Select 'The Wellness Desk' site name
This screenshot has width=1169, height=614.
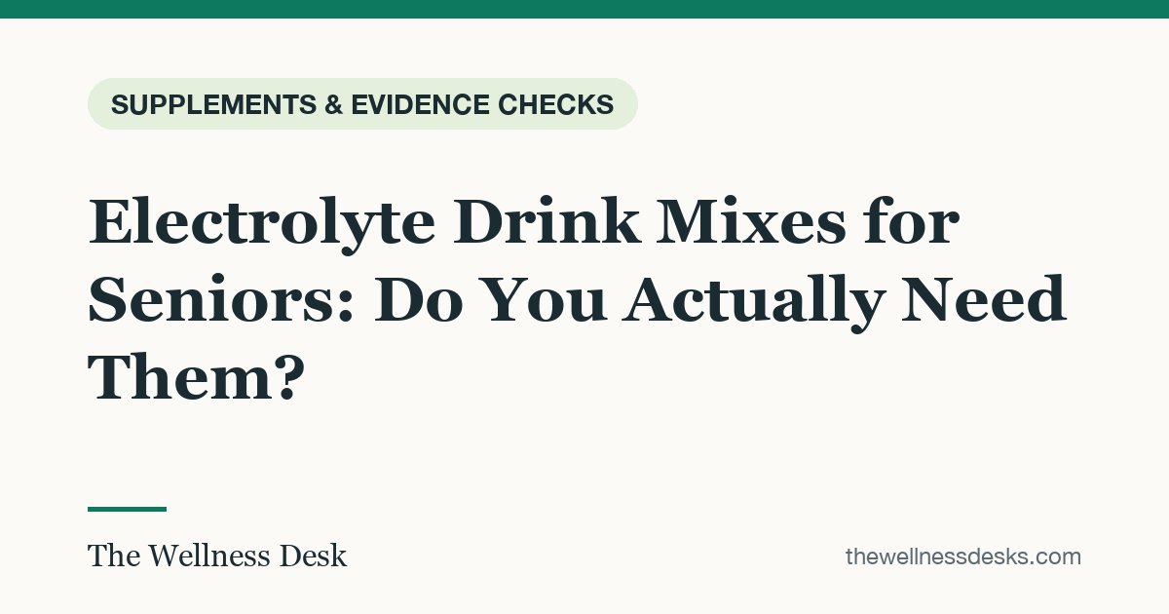coord(217,556)
